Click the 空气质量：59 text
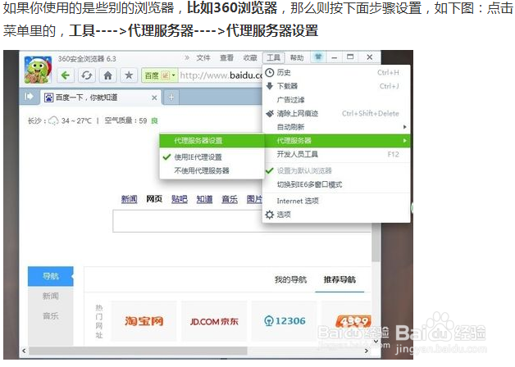 [125, 121]
